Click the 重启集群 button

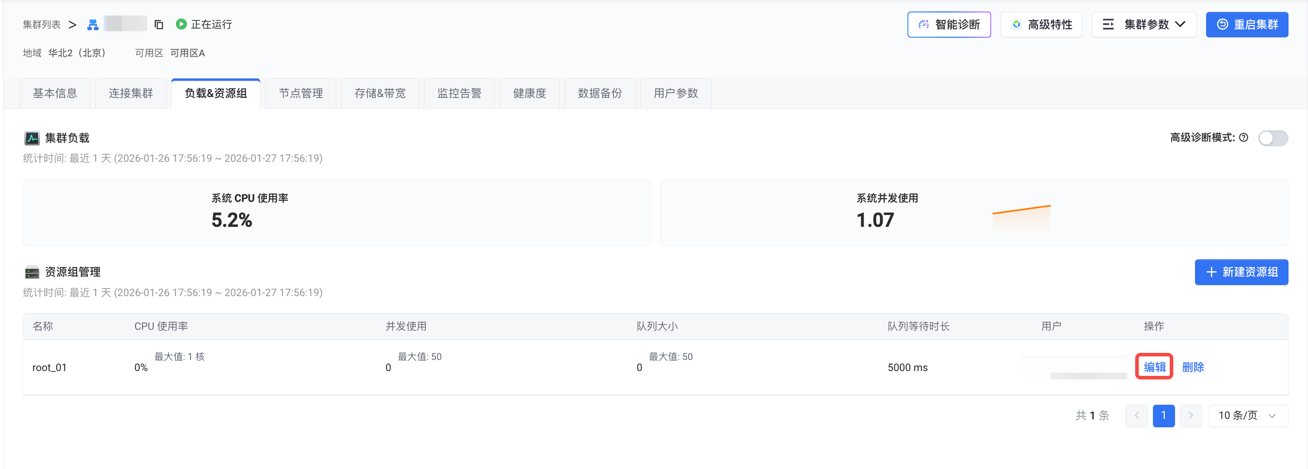coord(1246,24)
